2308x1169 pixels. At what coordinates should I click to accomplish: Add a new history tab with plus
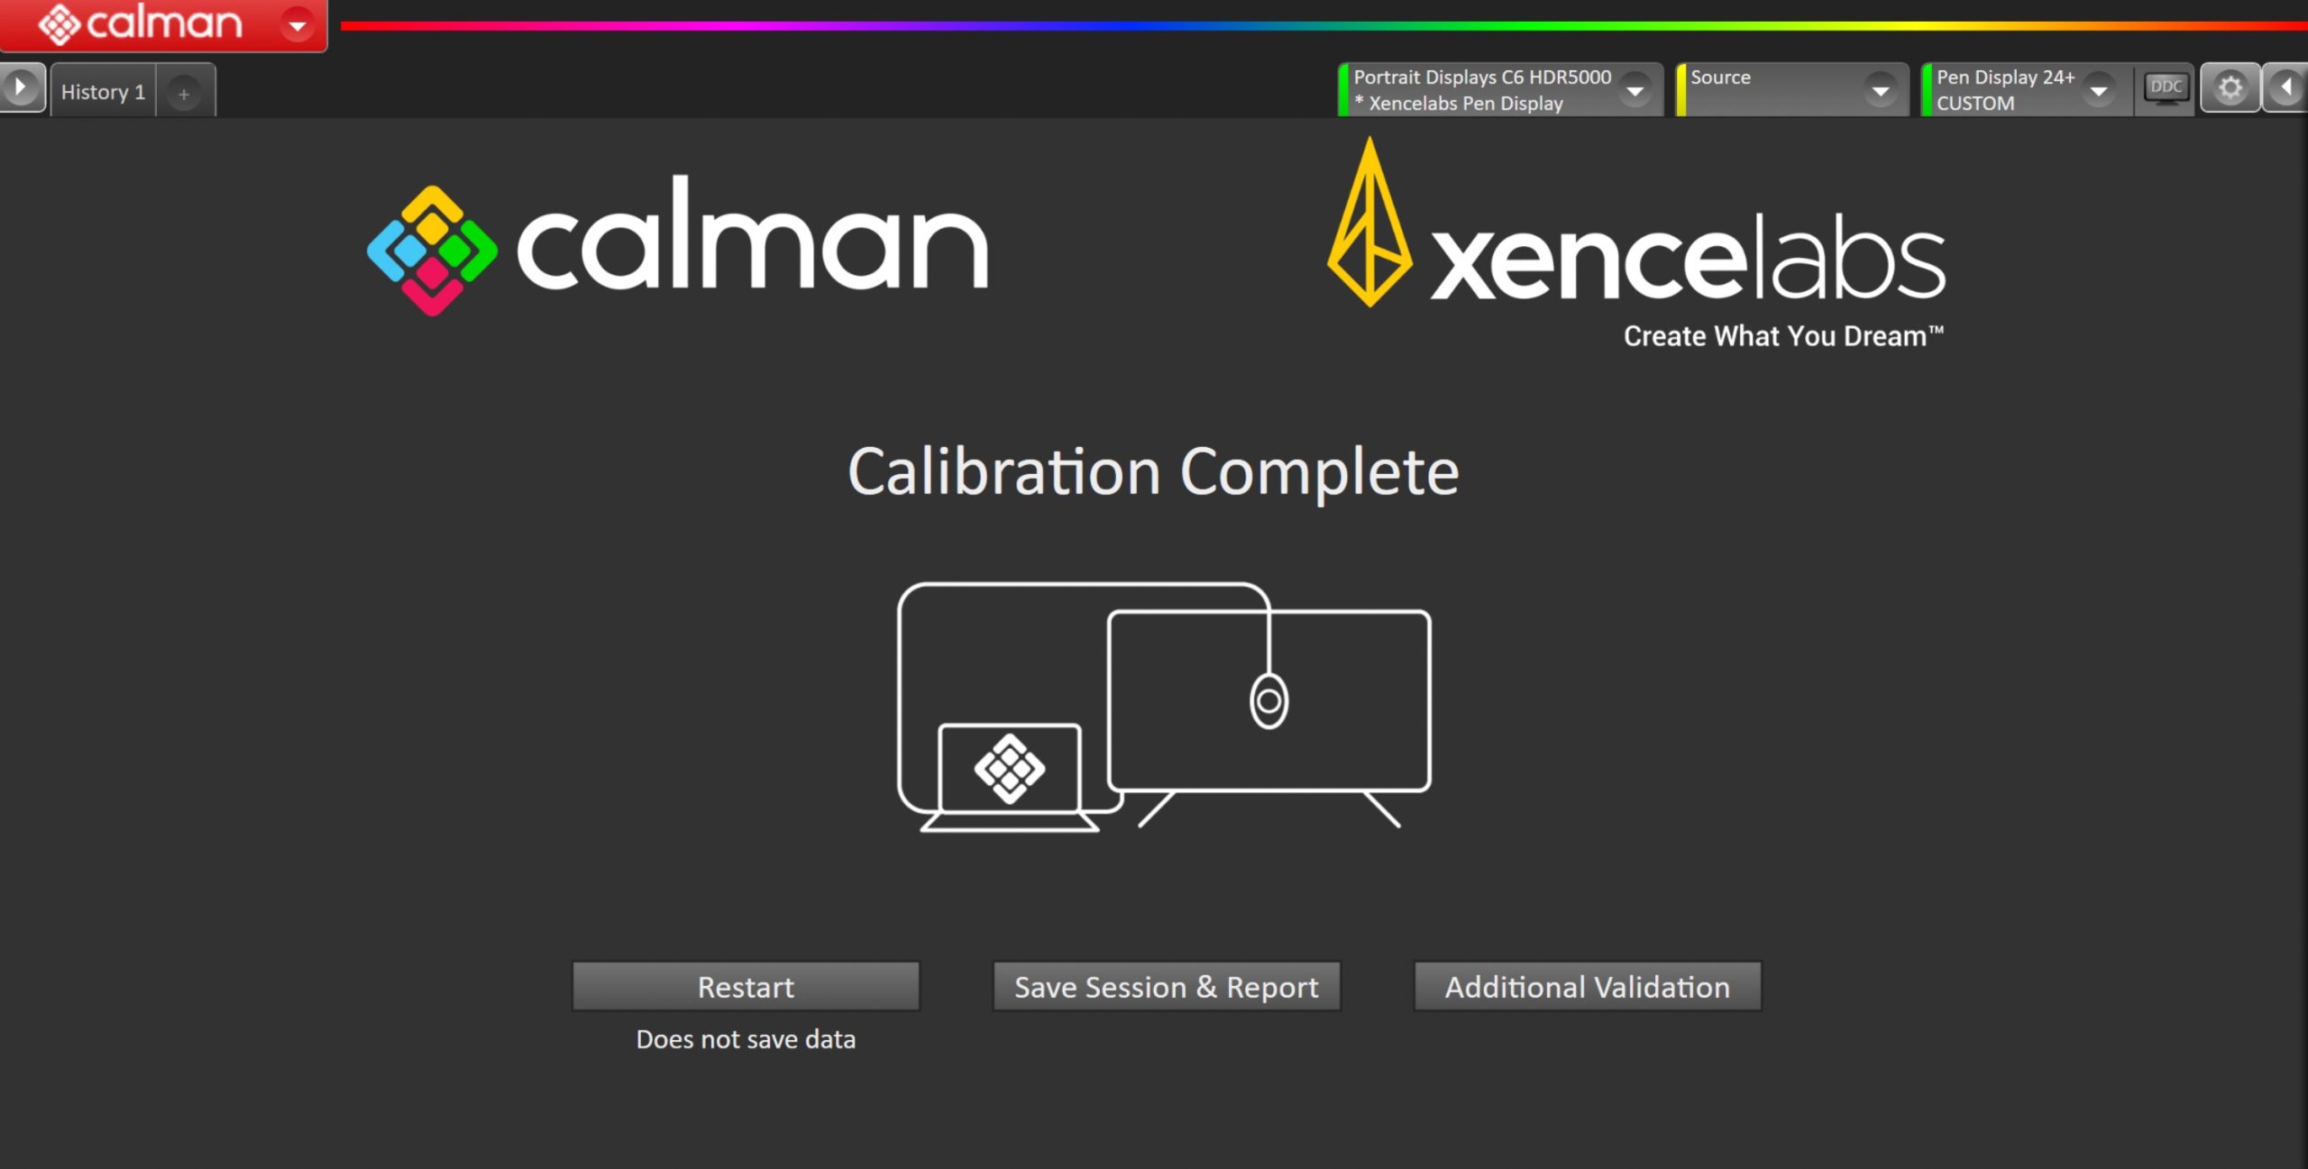184,94
